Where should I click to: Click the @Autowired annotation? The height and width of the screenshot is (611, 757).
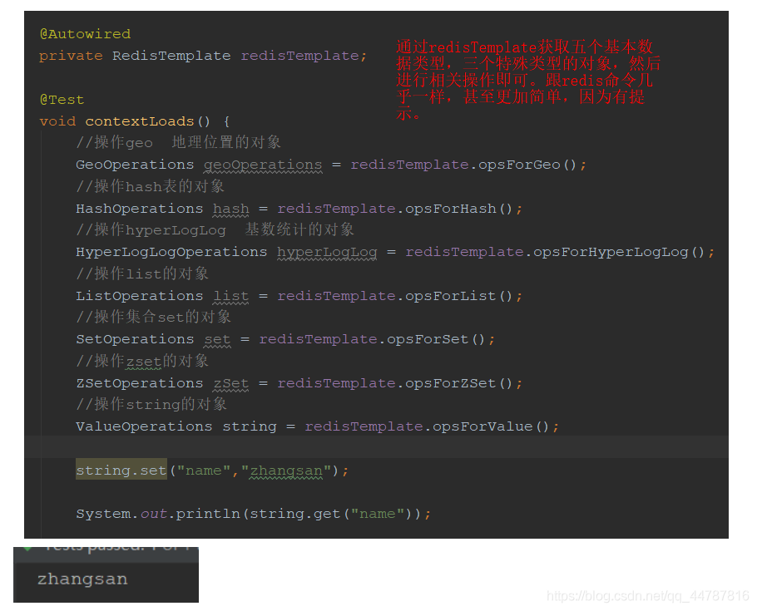click(x=85, y=34)
